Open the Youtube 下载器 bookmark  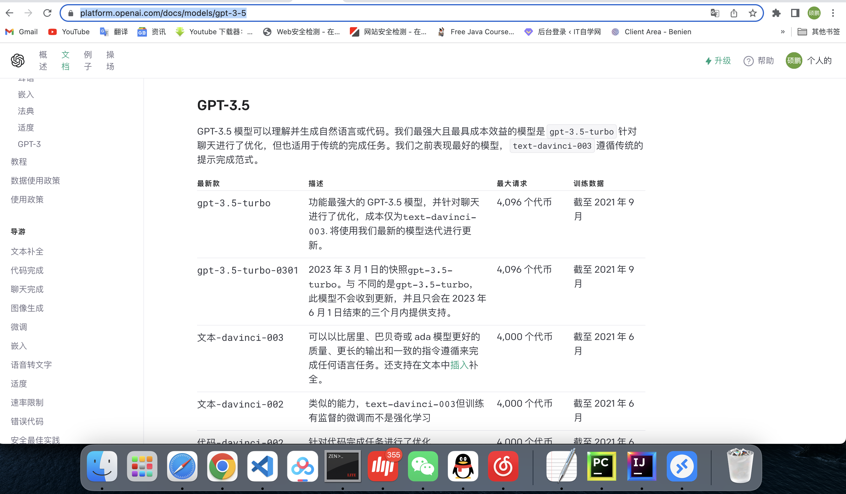(214, 32)
